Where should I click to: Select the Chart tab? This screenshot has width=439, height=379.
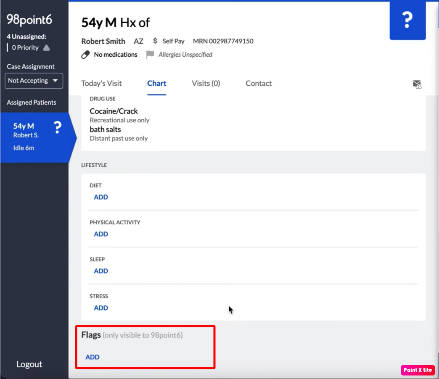click(157, 83)
